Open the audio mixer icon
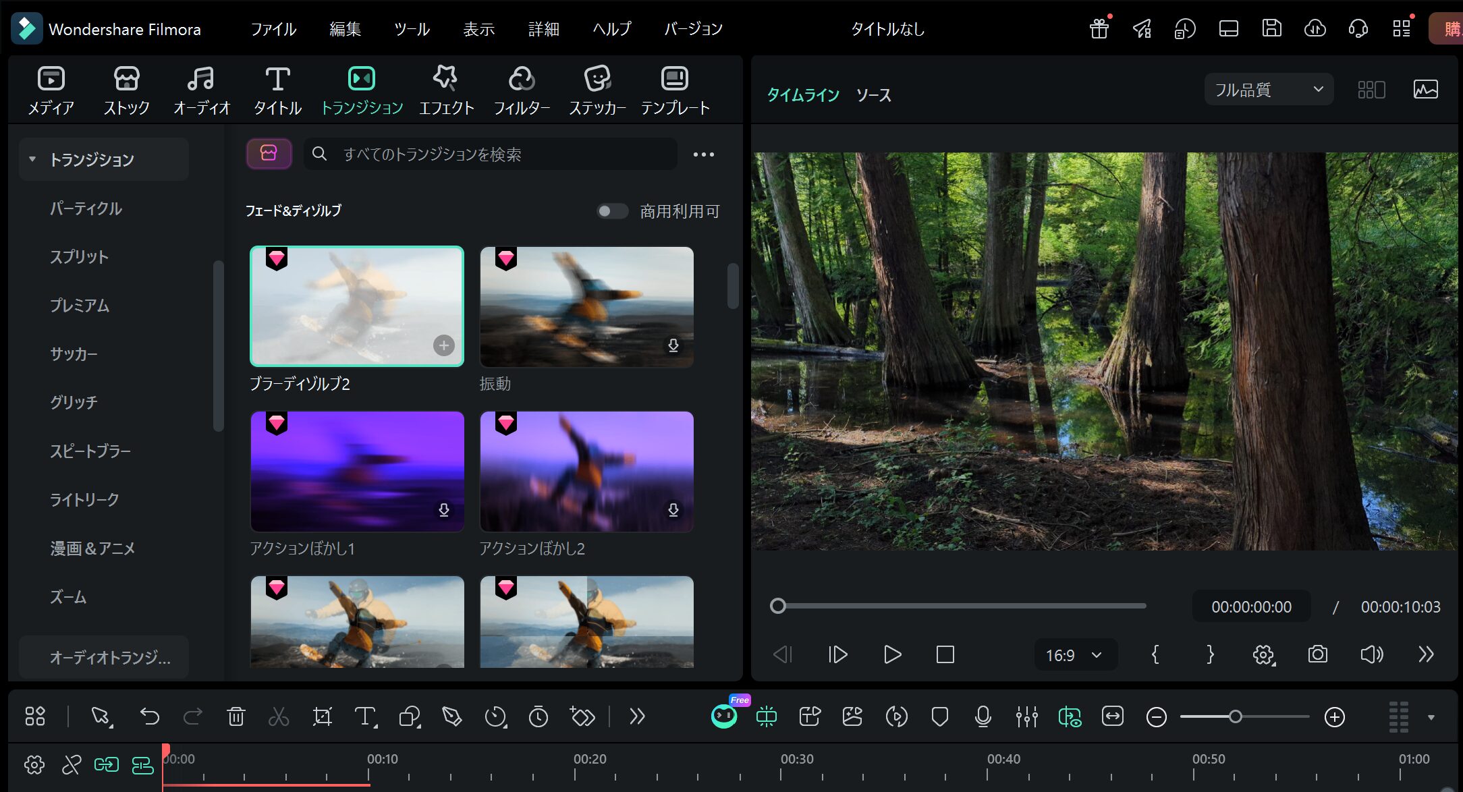This screenshot has height=792, width=1463. (1026, 716)
